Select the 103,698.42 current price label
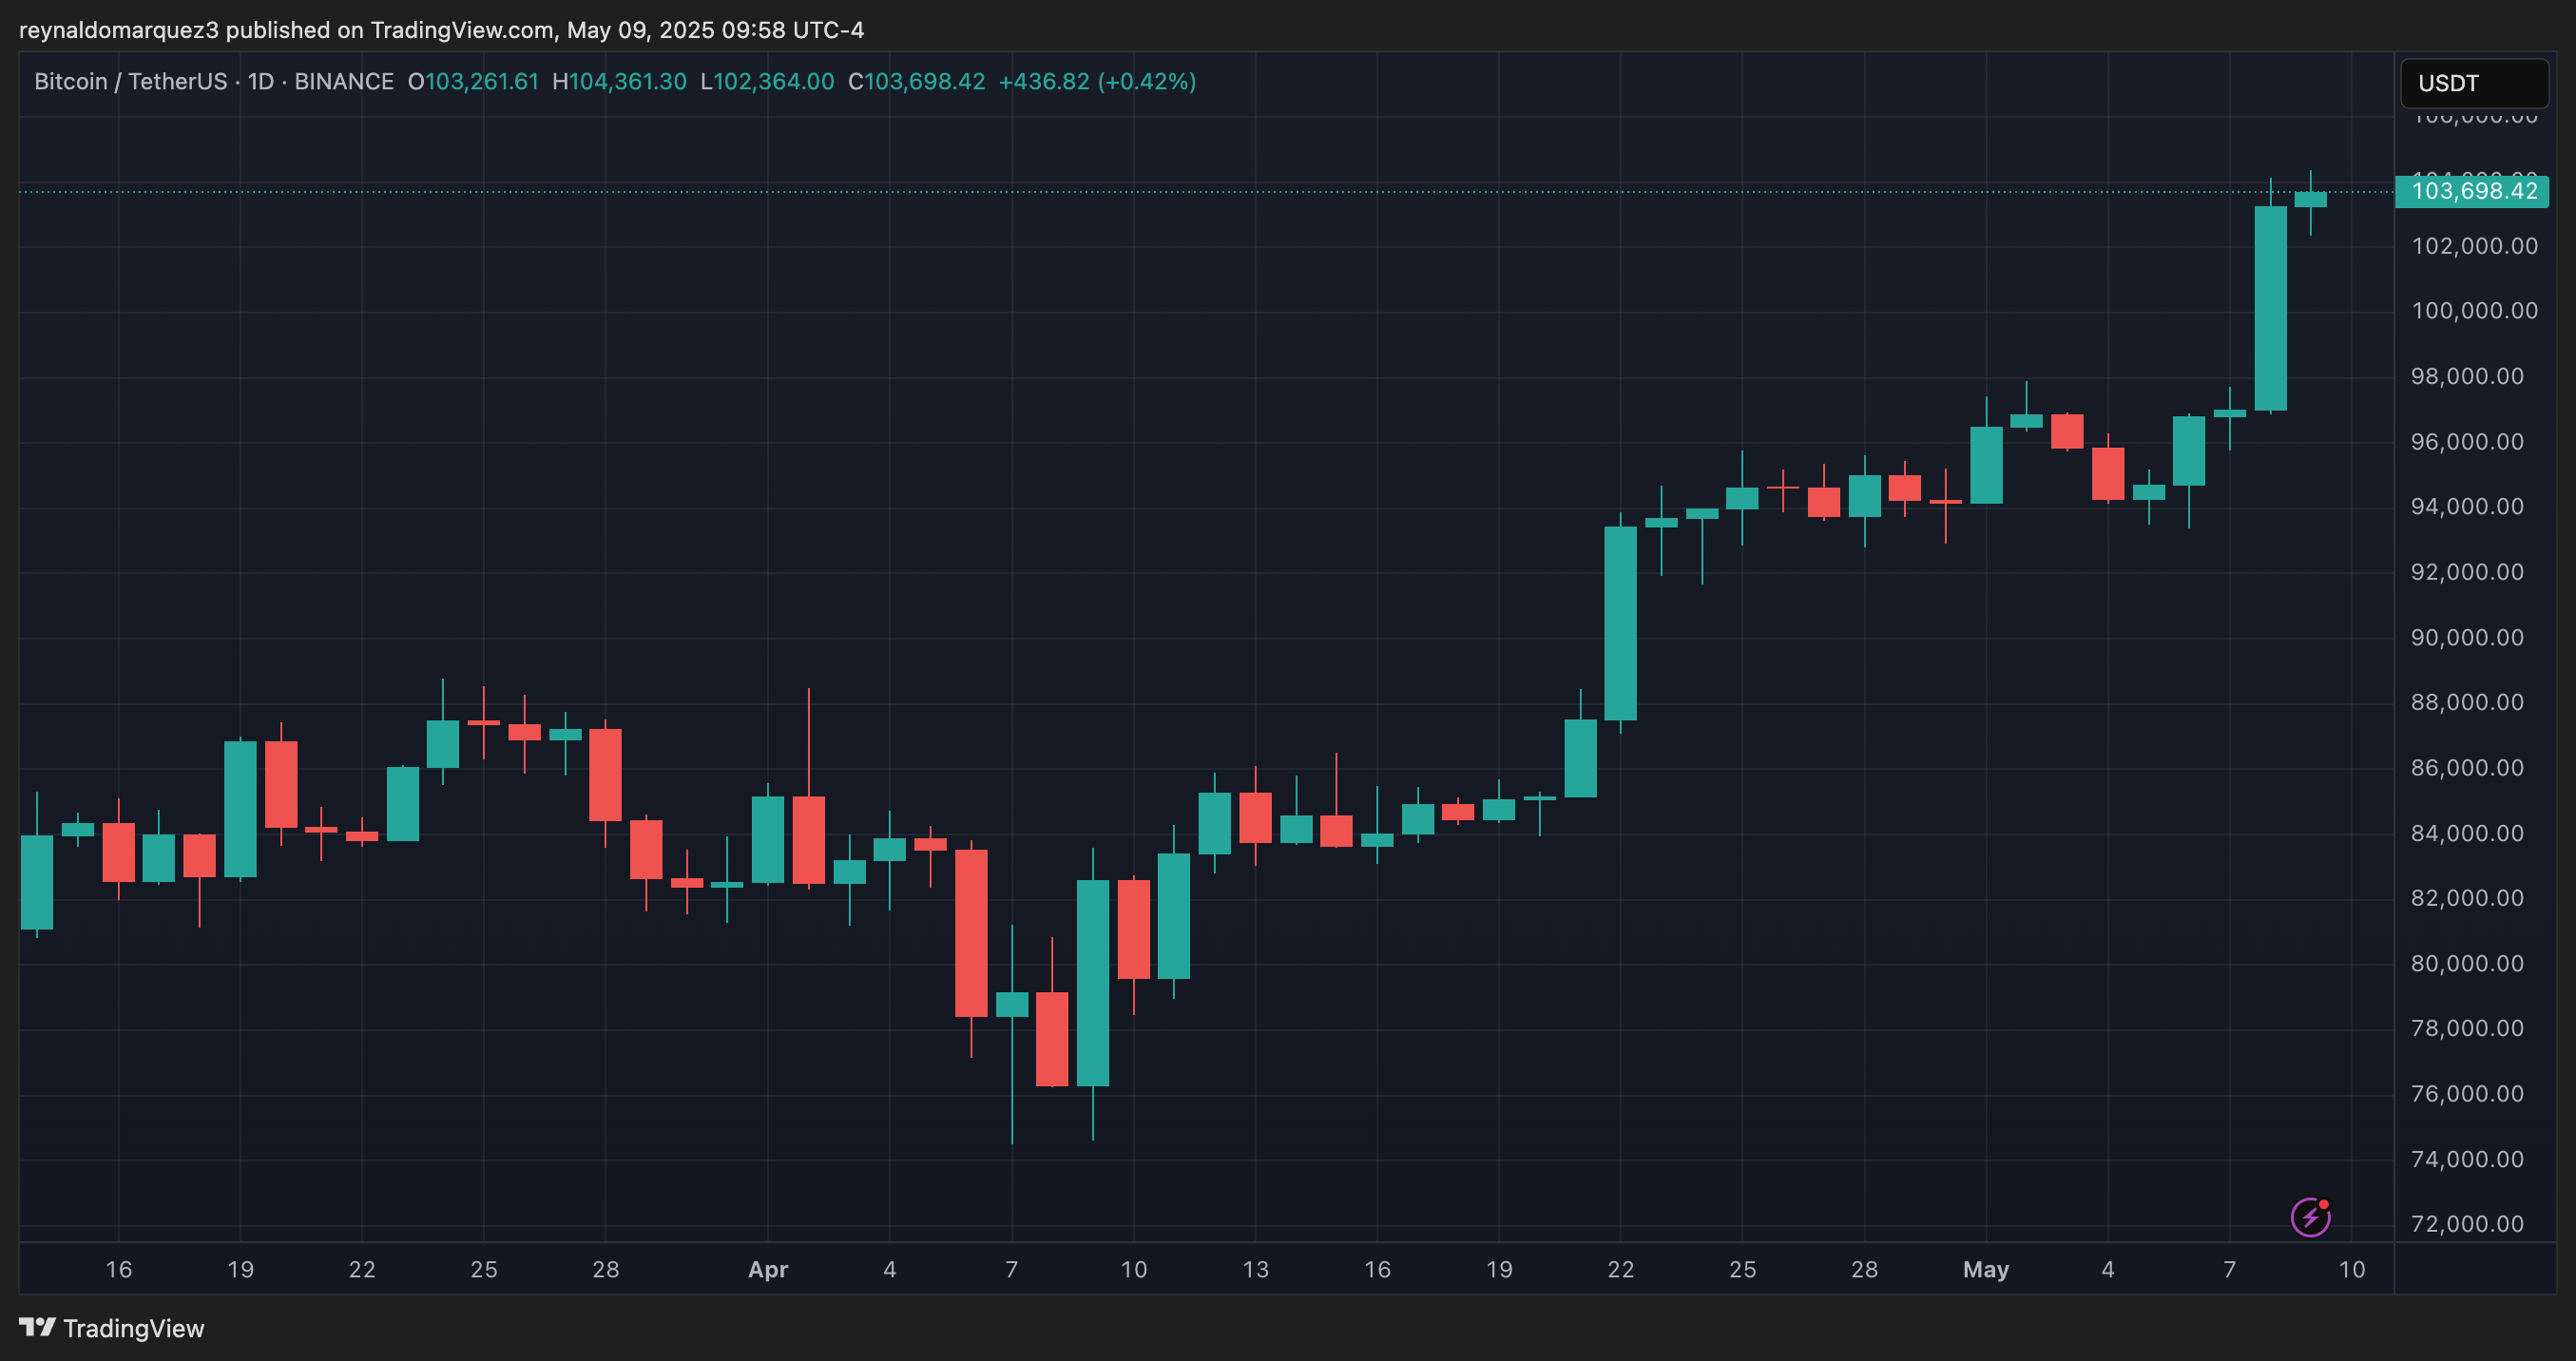 coord(2471,192)
